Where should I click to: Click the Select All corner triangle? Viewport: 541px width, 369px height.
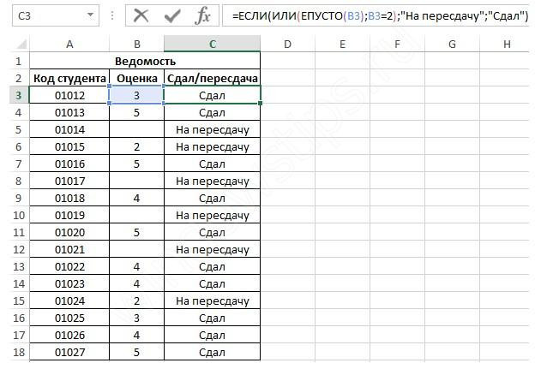tap(21, 45)
